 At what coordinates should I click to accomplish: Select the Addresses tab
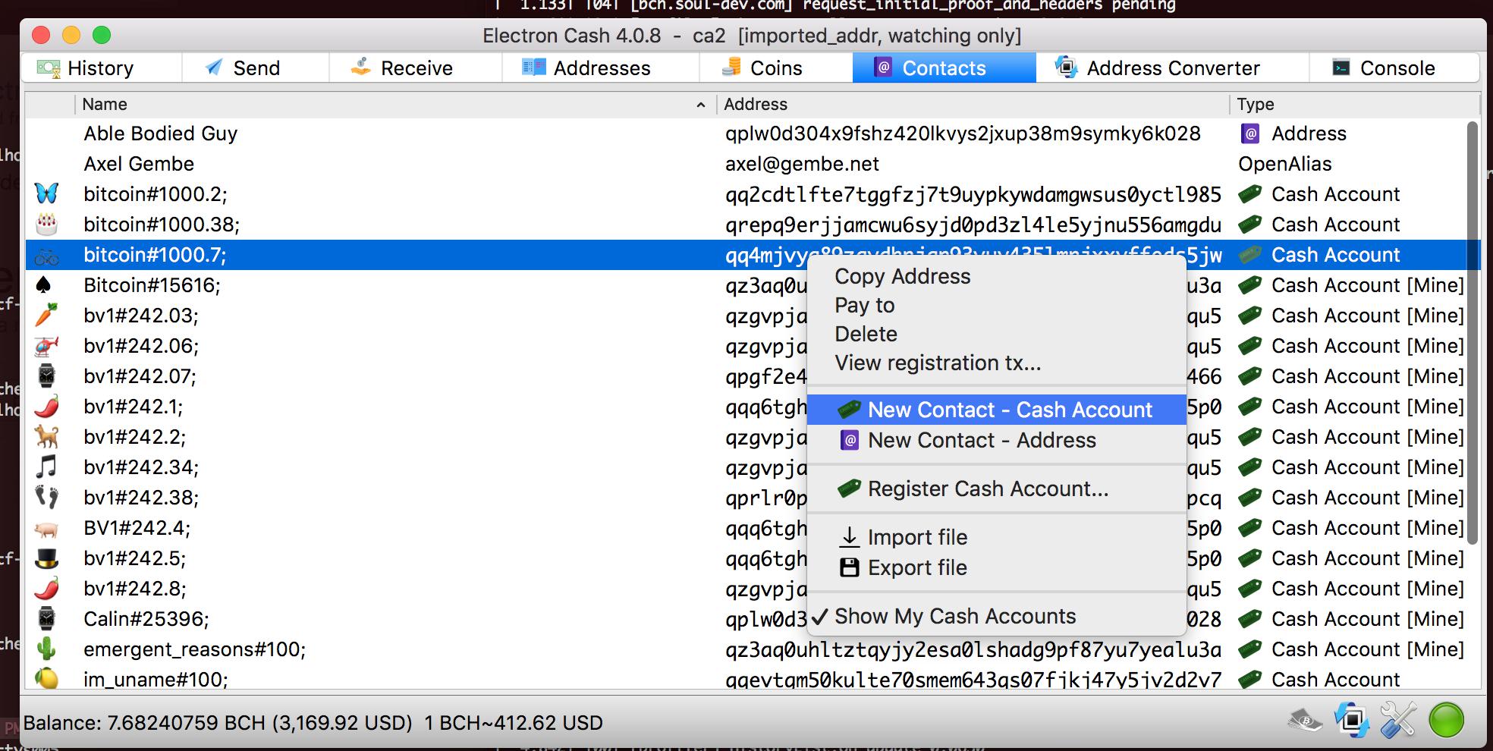[601, 68]
